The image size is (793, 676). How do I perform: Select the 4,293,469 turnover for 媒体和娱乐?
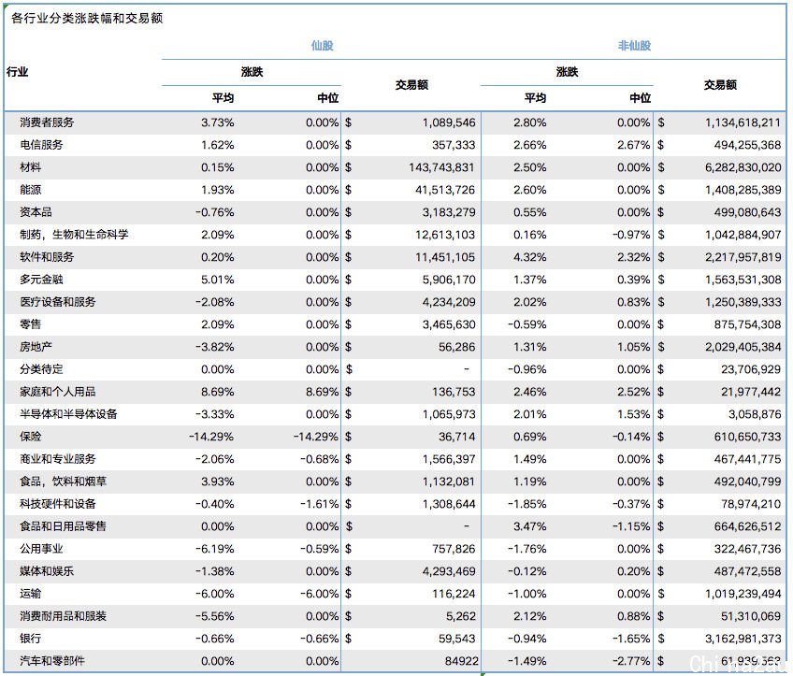[x=449, y=571]
